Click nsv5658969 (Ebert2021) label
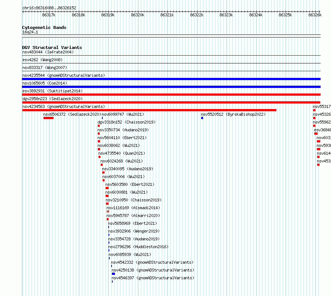331x296 pixels. [x=132, y=223]
